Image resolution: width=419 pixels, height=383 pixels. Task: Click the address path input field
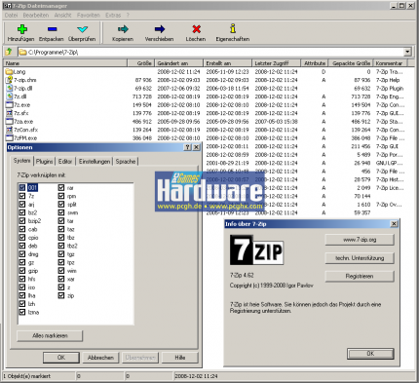click(211, 52)
